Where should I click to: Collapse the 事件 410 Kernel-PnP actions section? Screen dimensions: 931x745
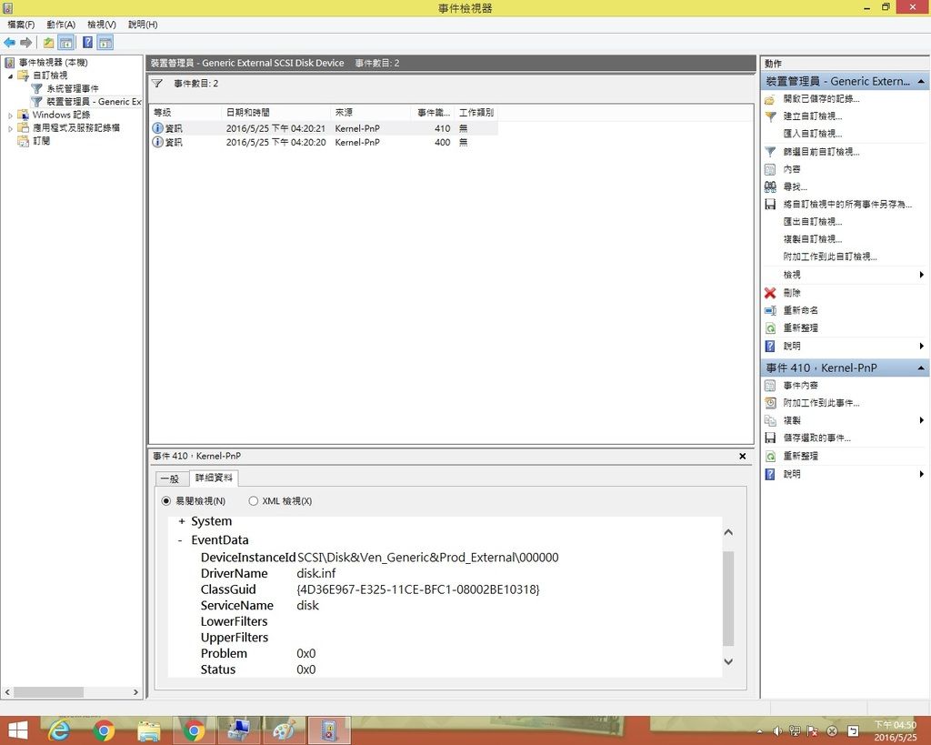921,368
